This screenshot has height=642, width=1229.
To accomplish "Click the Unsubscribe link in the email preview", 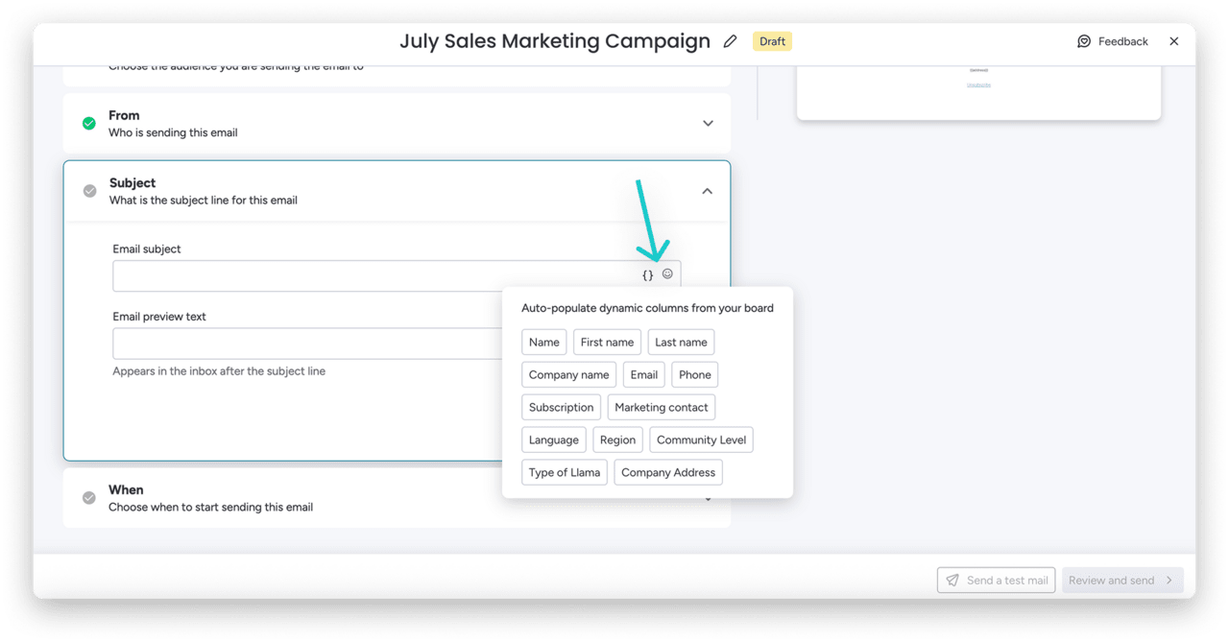I will [x=977, y=84].
